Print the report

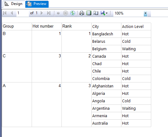pyautogui.click(x=82, y=13)
